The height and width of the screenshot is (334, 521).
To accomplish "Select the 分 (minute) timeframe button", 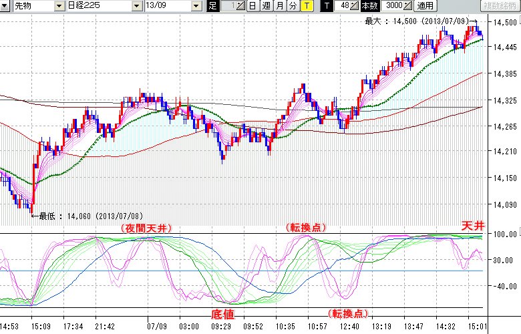I will tap(293, 6).
